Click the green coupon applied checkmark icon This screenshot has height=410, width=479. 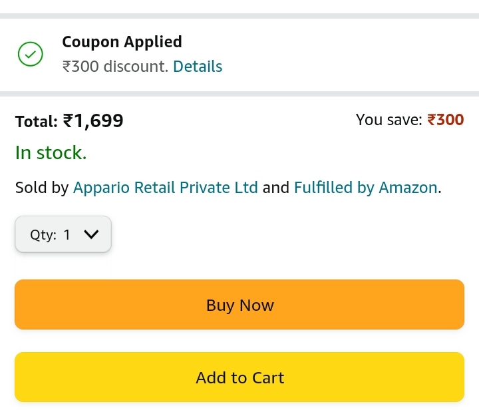(30, 54)
